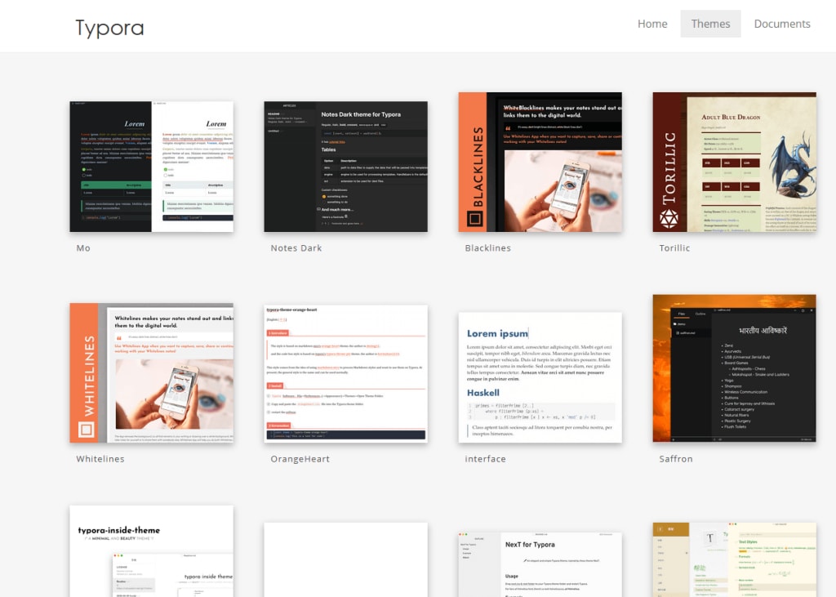Click the interface caption link
The height and width of the screenshot is (597, 836).
click(x=485, y=459)
